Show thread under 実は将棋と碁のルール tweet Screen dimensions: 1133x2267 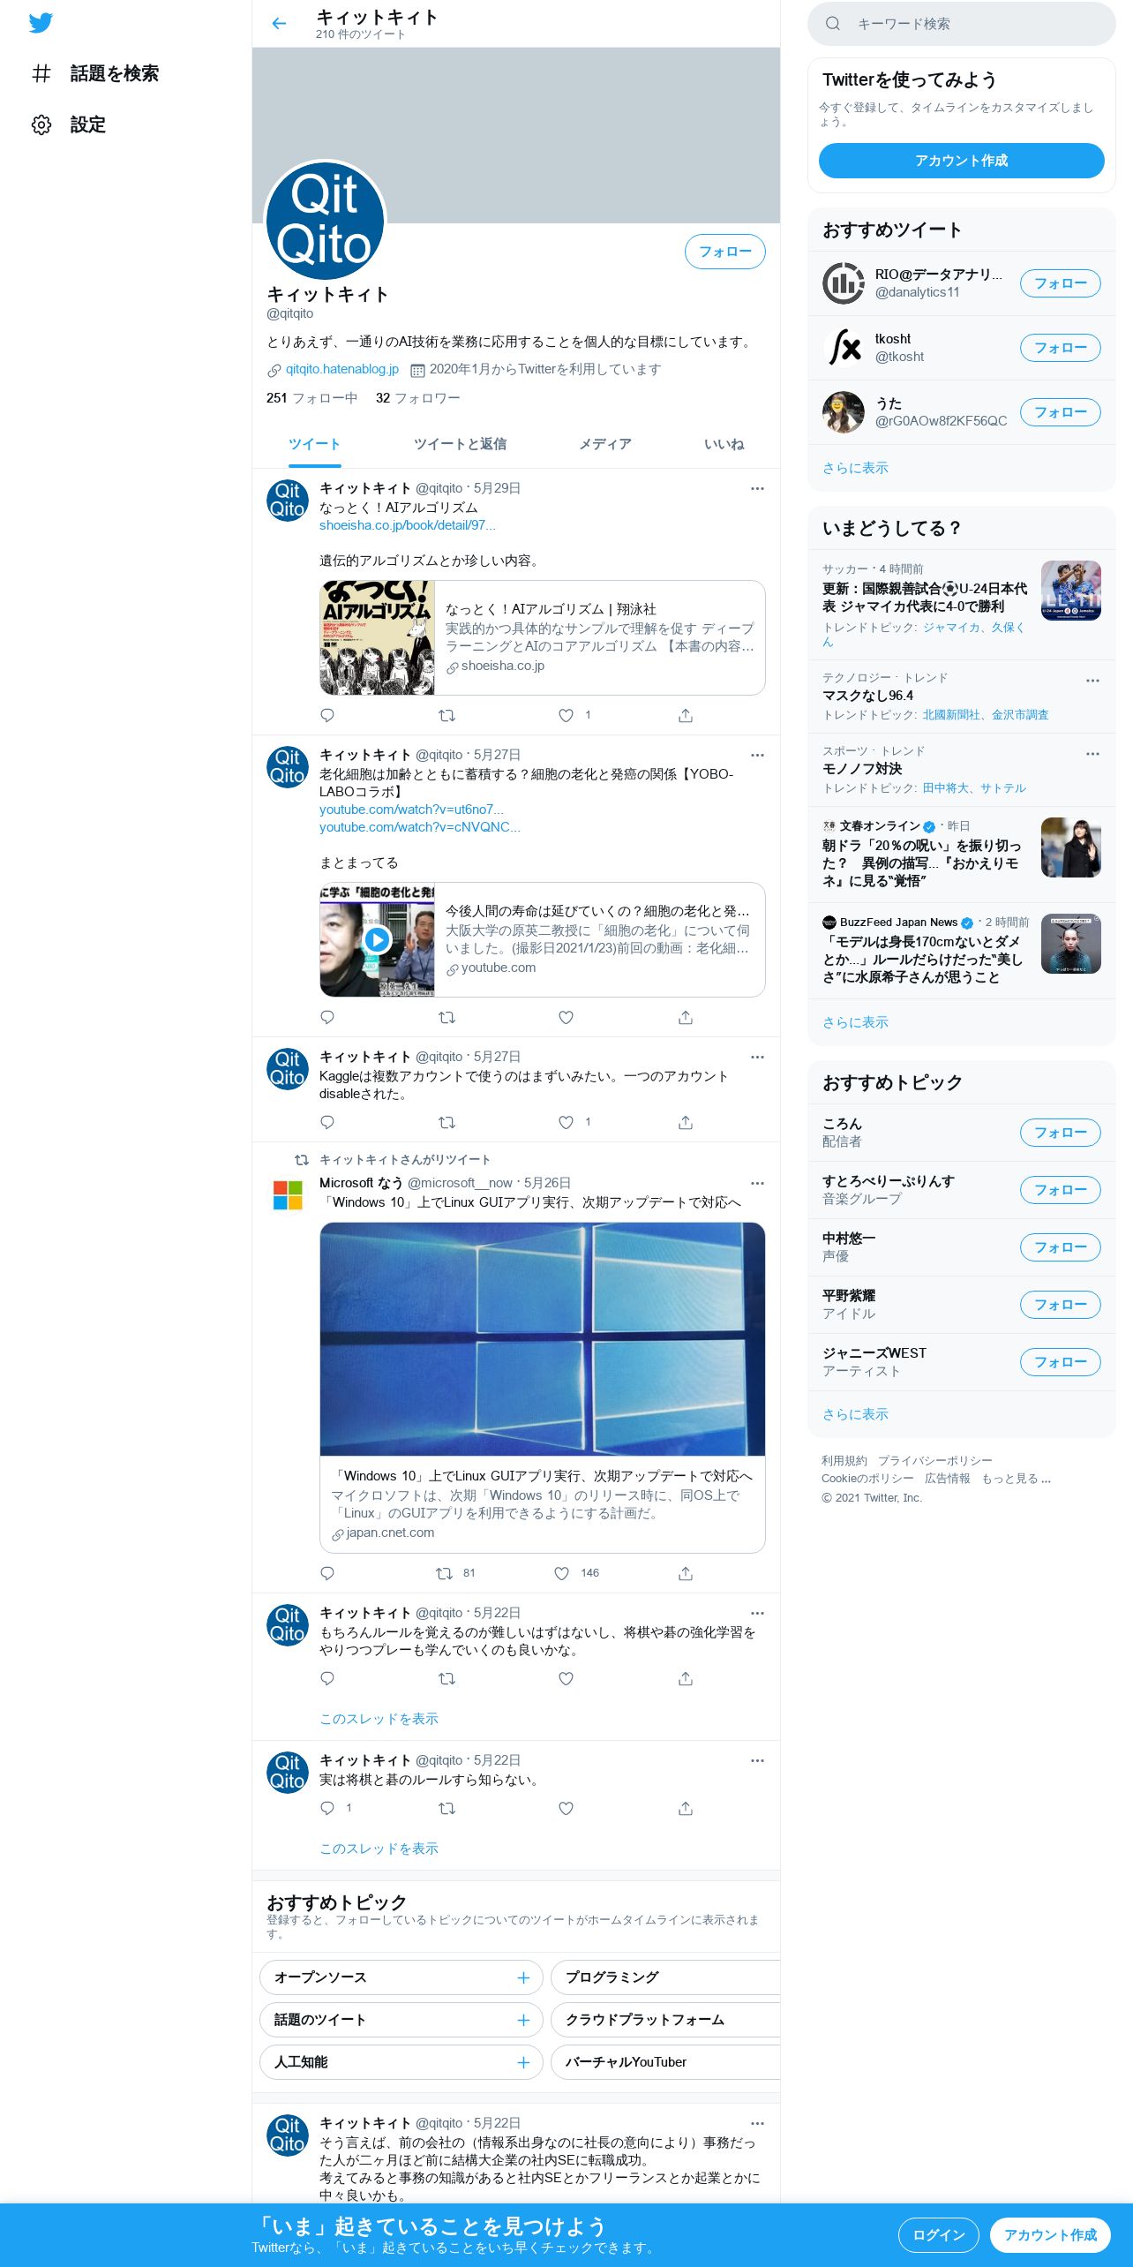(x=379, y=1849)
